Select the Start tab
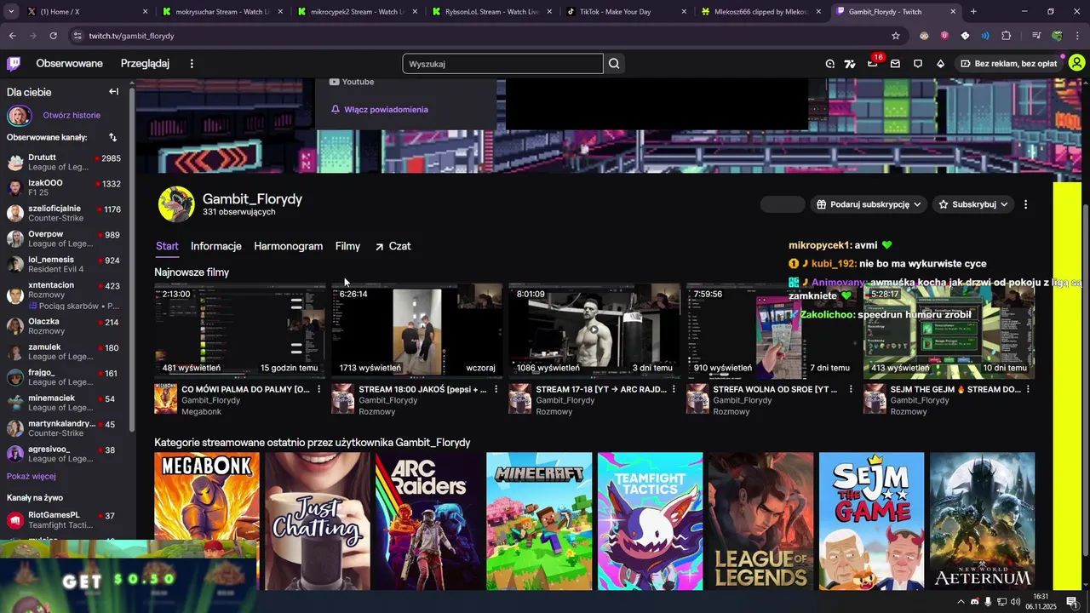Image resolution: width=1090 pixels, height=613 pixels. [x=167, y=246]
